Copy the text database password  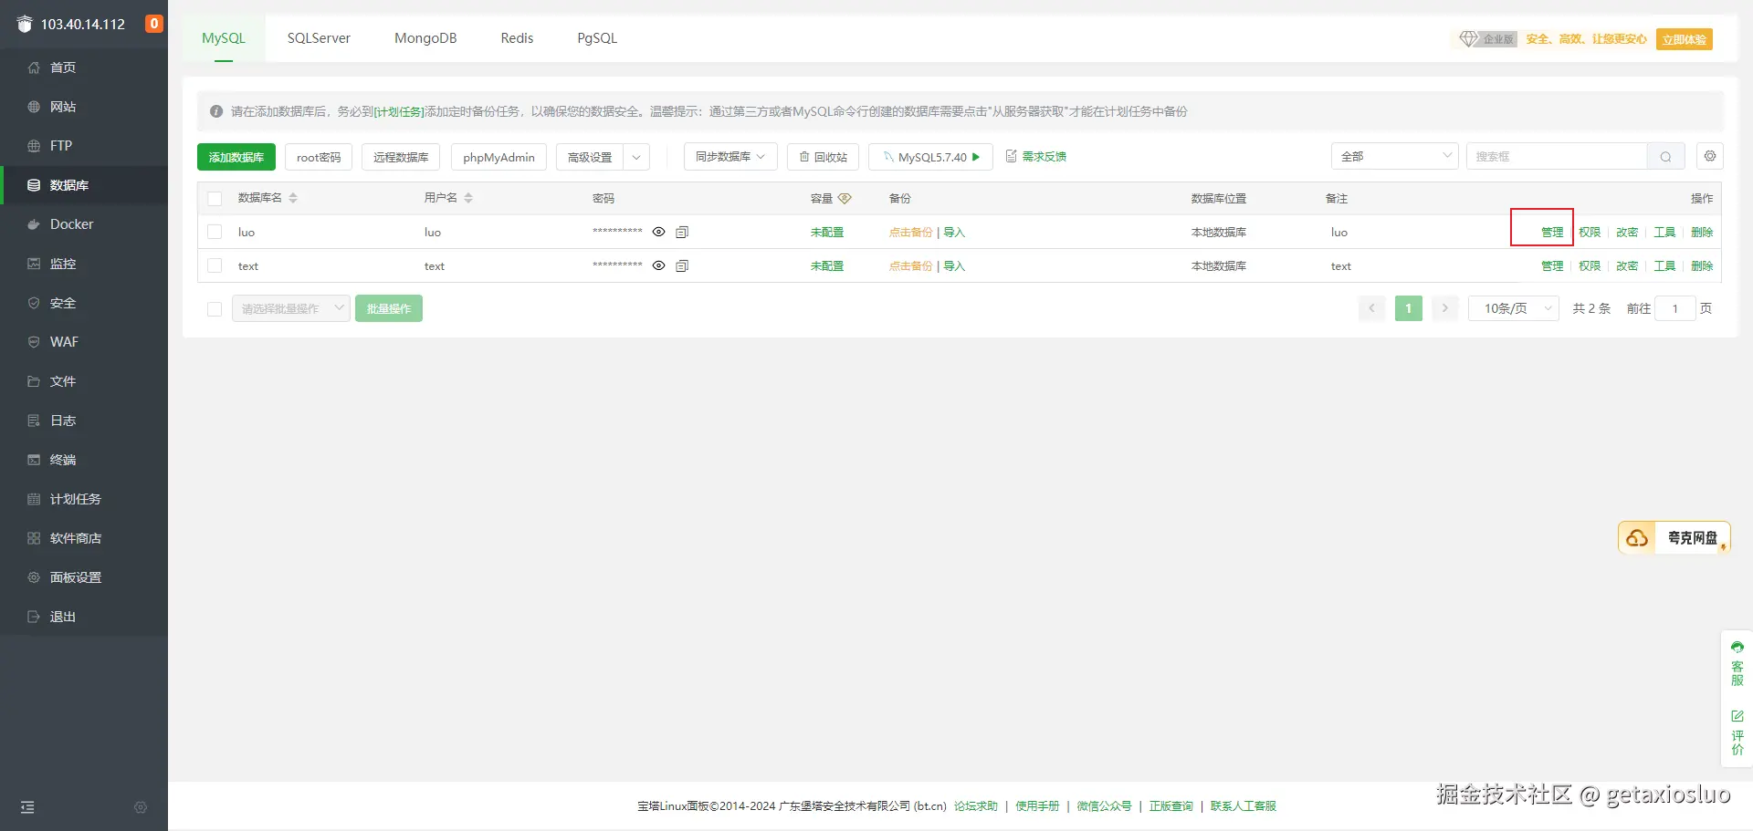coord(682,265)
